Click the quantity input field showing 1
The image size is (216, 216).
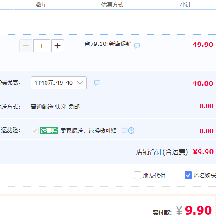[x=42, y=46]
